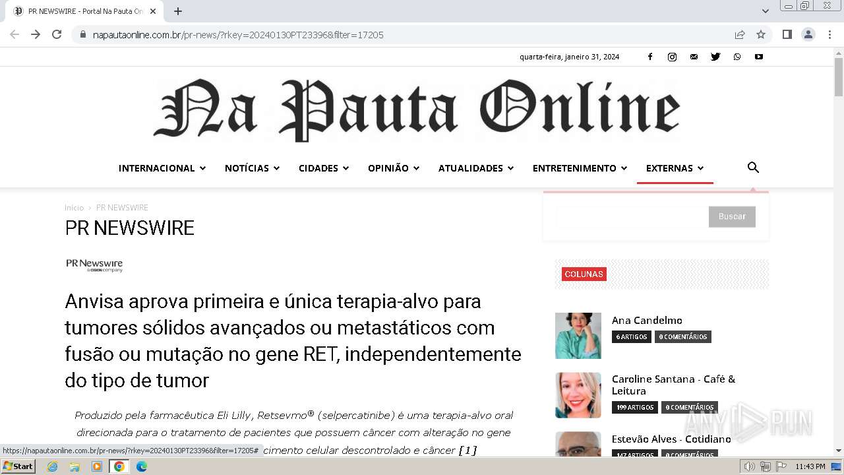Click the Buscar search button
Viewport: 844px width, 475px height.
[x=732, y=216]
